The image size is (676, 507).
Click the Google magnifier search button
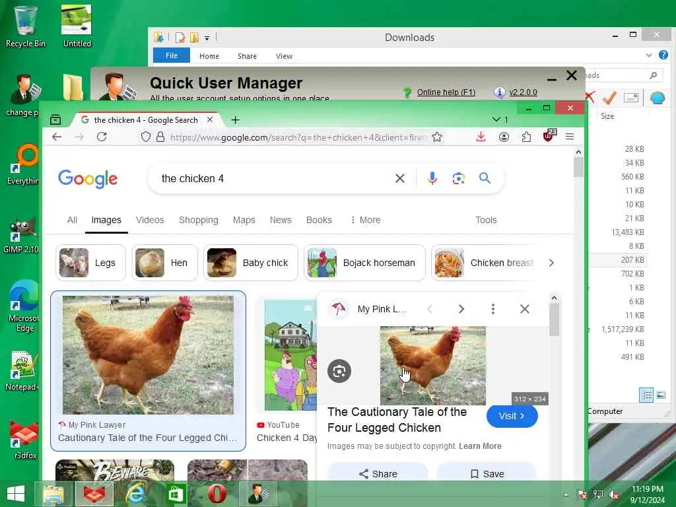coord(485,178)
